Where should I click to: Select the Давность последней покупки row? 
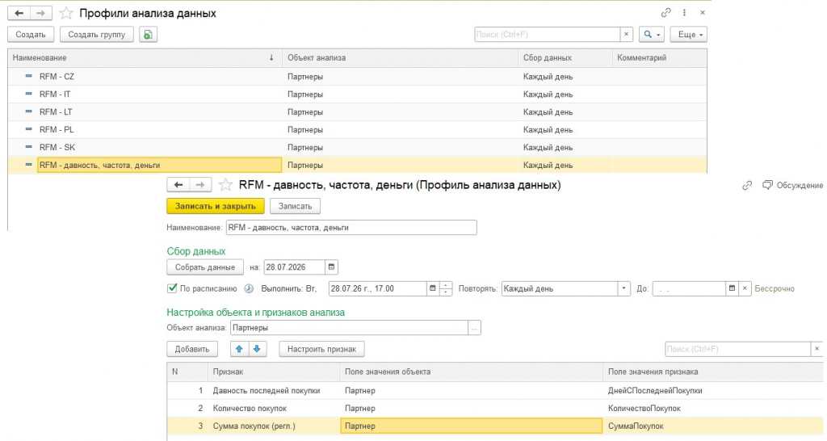tap(495, 391)
